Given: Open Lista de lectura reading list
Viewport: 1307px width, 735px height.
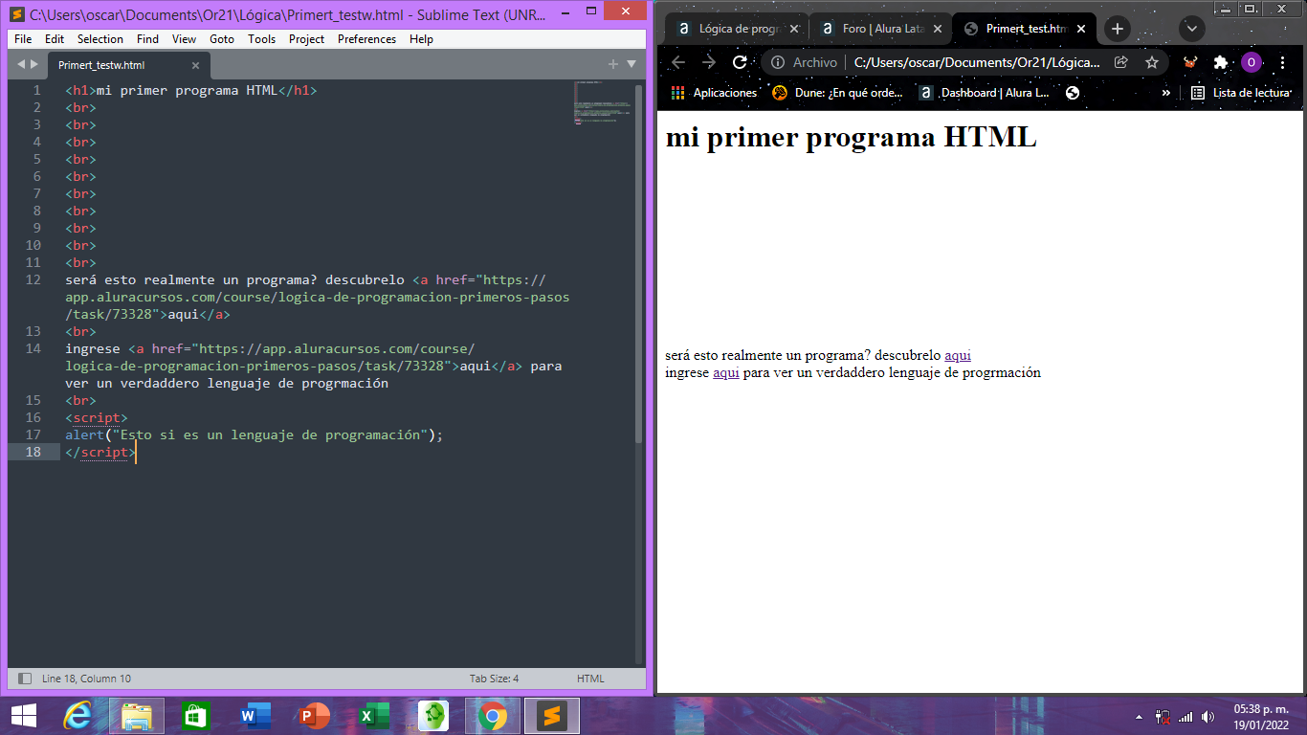Looking at the screenshot, I should click(1241, 93).
